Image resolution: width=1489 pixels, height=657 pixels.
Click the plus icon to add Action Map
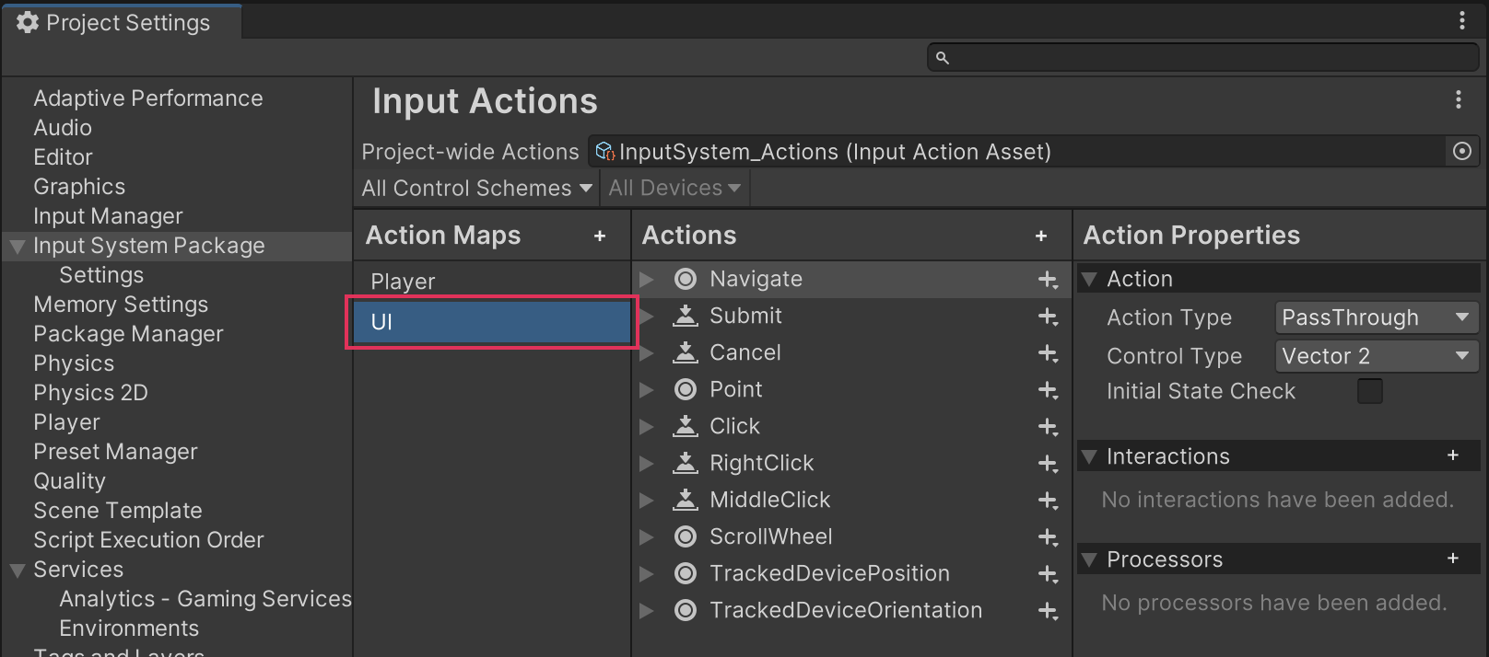(600, 236)
